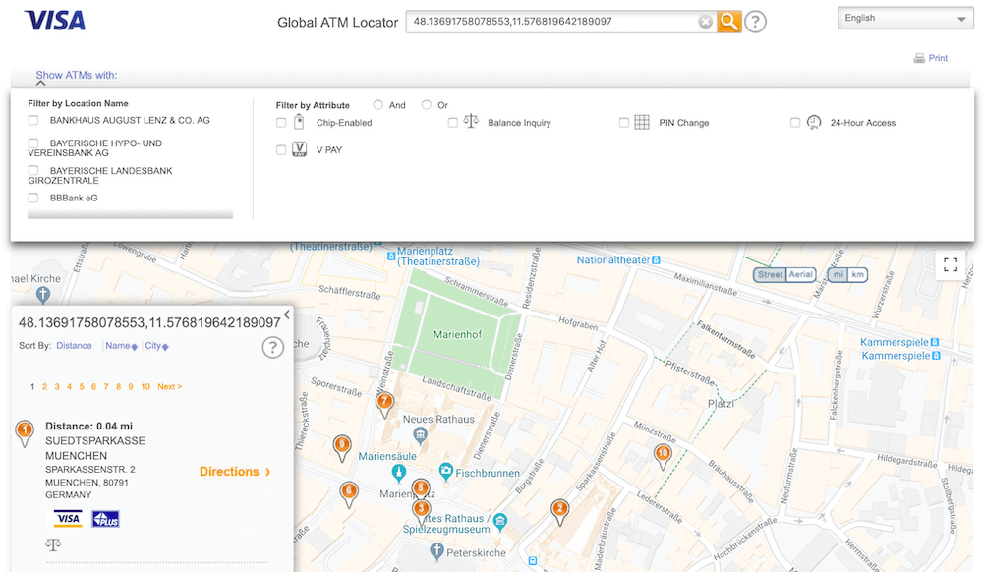The height and width of the screenshot is (572, 983).
Task: Enable the PIN Change checkbox
Action: (624, 123)
